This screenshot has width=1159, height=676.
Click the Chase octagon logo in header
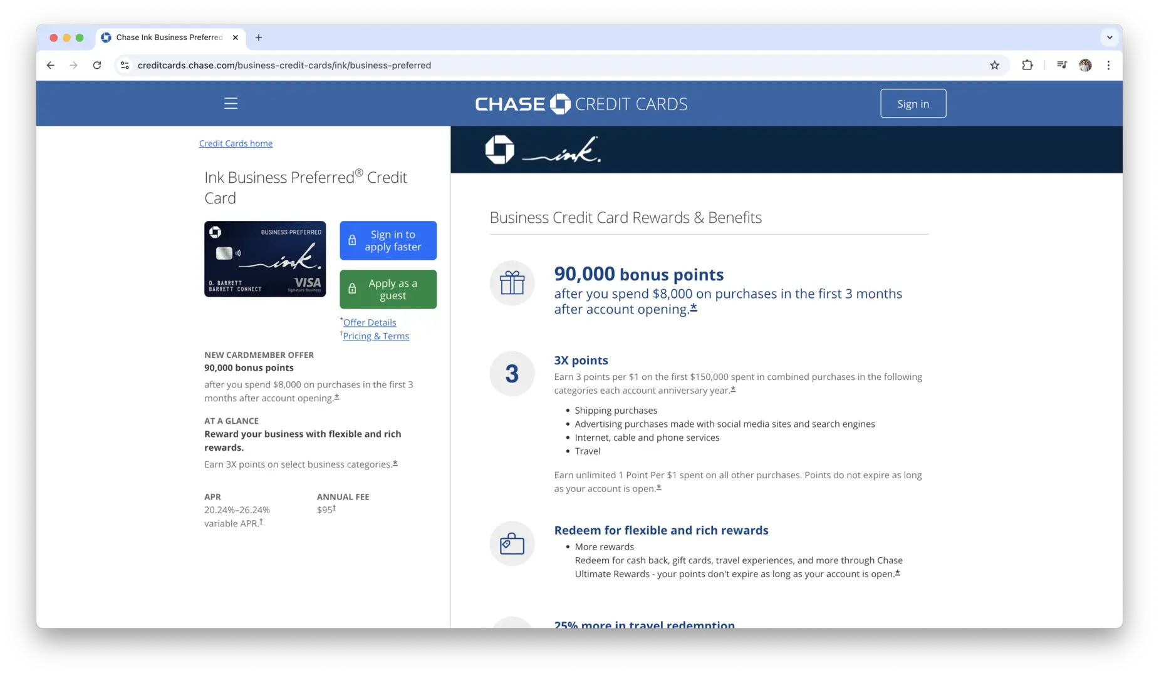pyautogui.click(x=560, y=104)
